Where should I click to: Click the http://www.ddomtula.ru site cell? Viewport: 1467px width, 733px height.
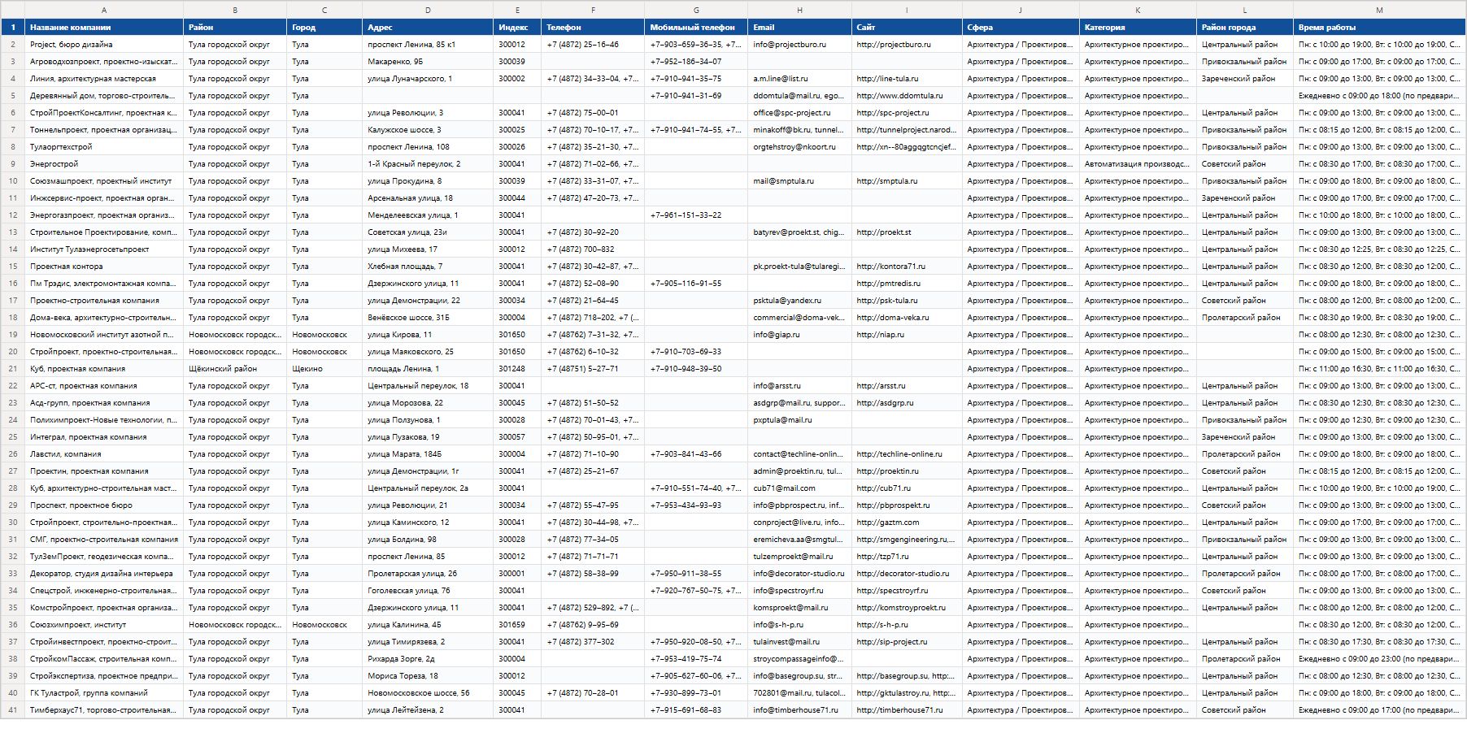point(907,96)
